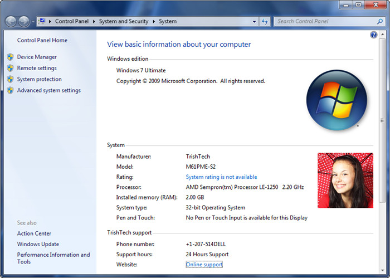Open the Online support website link

(204, 265)
